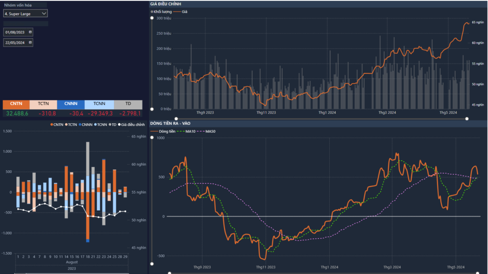This screenshot has width=488, height=274.
Task: Toggle Giá điều chỉnh series in legend
Action: pyautogui.click(x=132, y=124)
